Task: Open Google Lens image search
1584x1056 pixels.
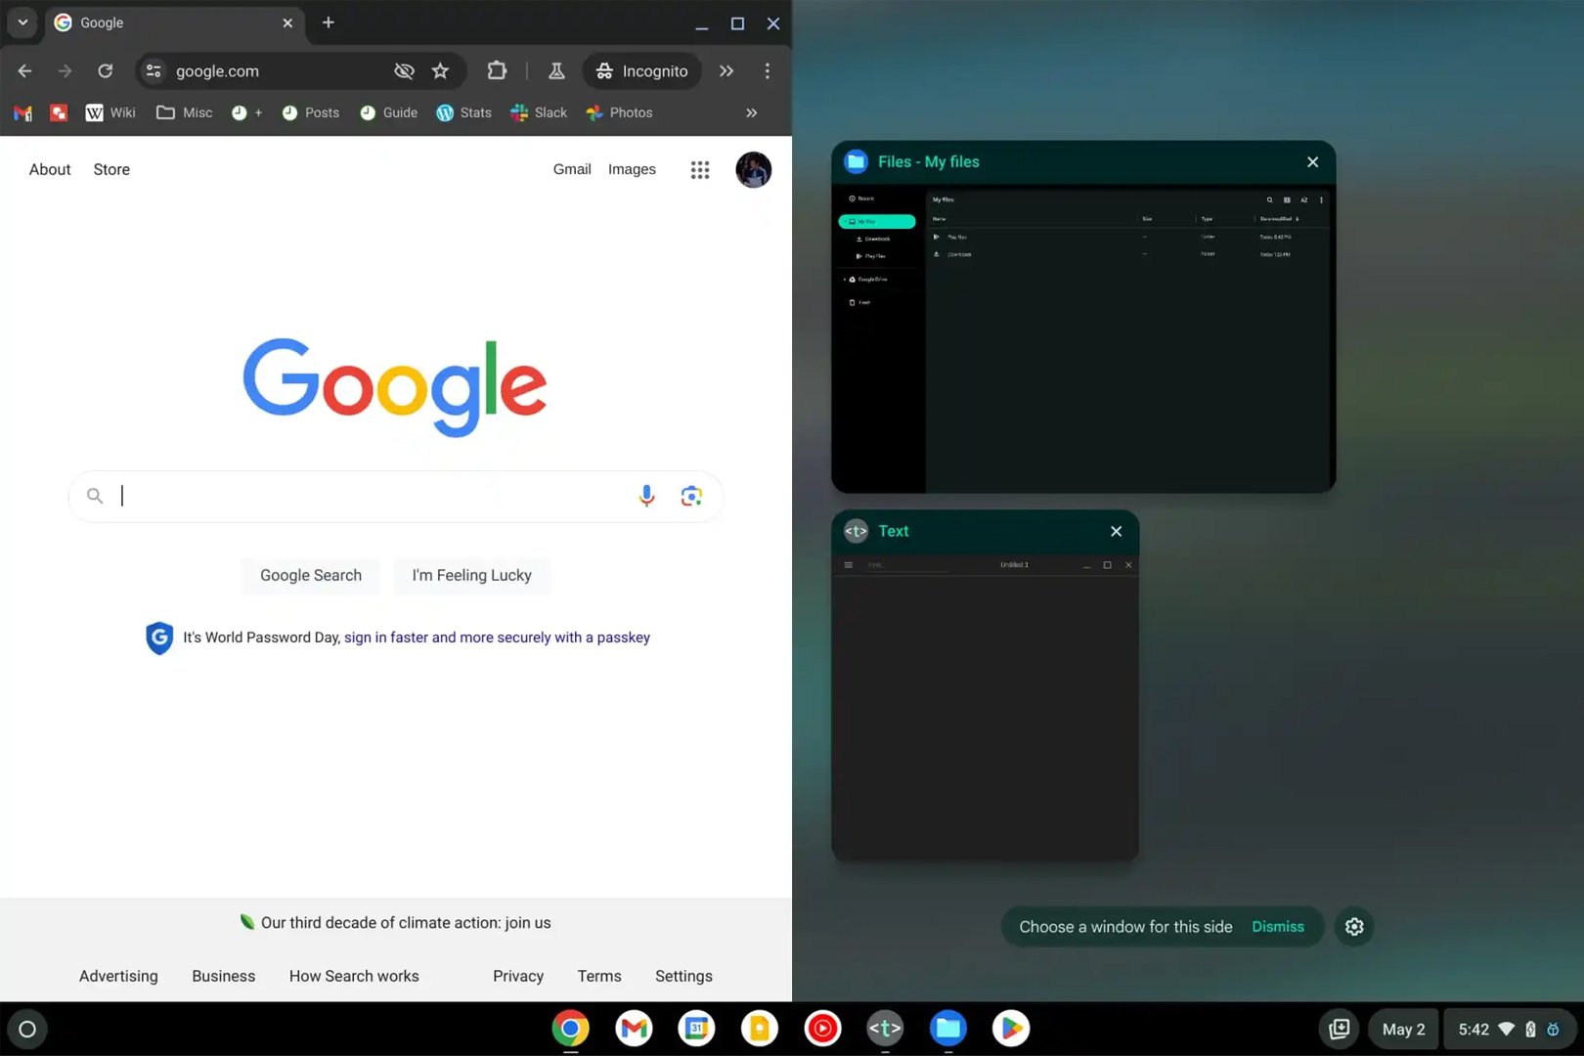Action: [692, 496]
